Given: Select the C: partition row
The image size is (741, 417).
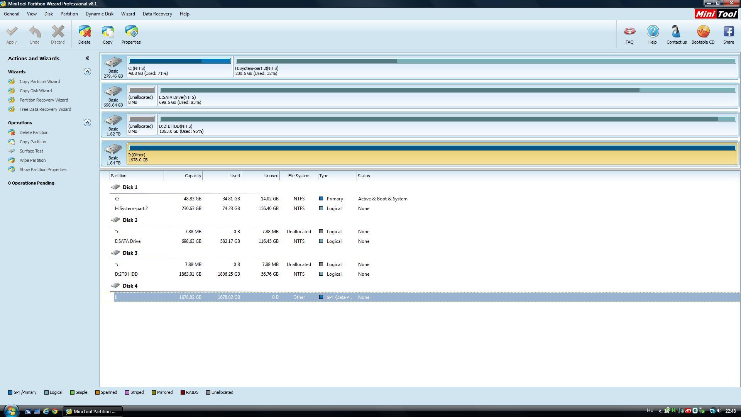Looking at the screenshot, I should tap(426, 199).
